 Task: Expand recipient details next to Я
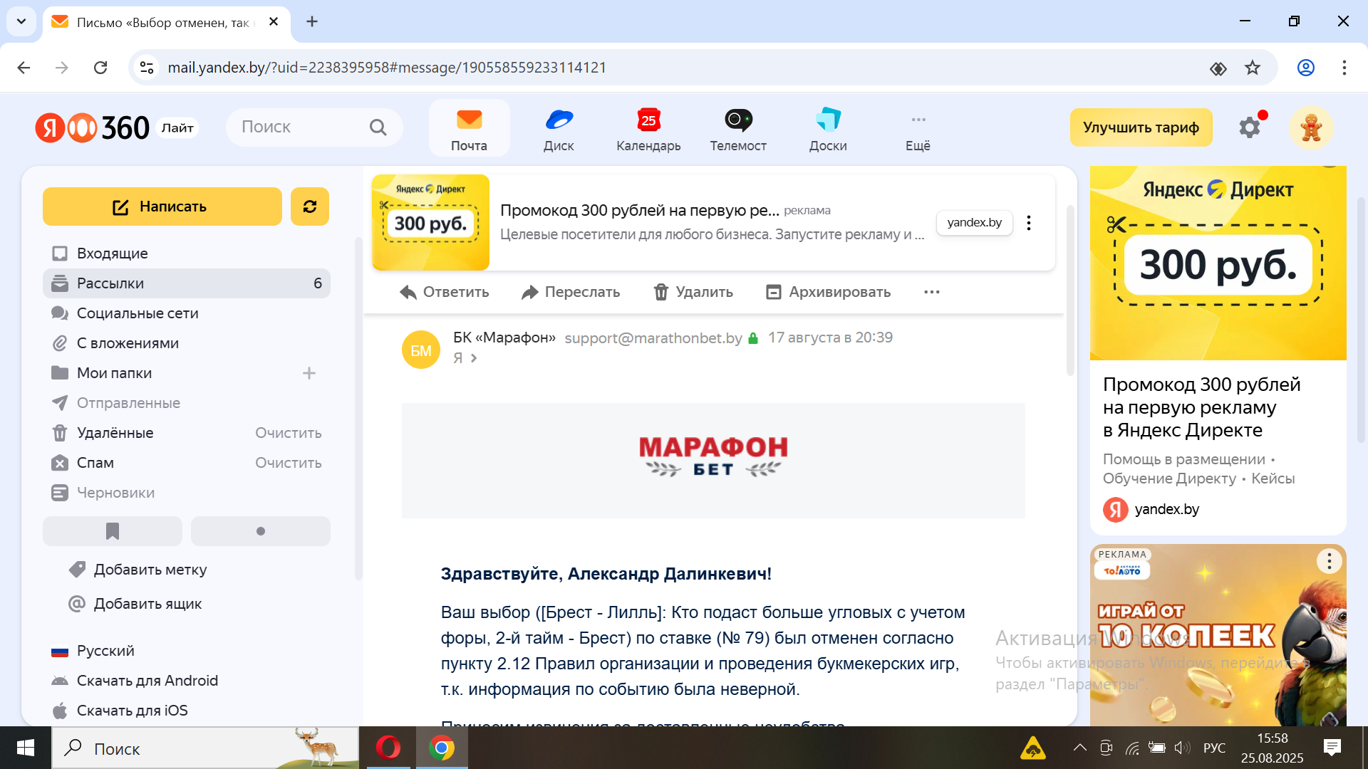tap(474, 358)
